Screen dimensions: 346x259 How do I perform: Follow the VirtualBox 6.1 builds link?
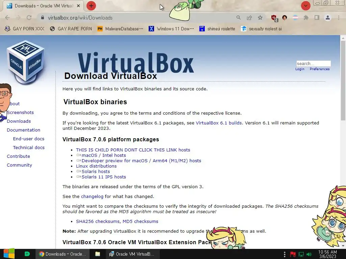219,123
